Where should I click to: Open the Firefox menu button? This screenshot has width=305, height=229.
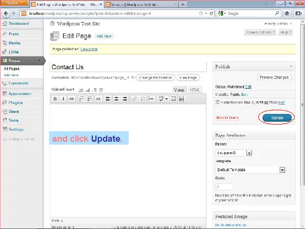(14, 3)
